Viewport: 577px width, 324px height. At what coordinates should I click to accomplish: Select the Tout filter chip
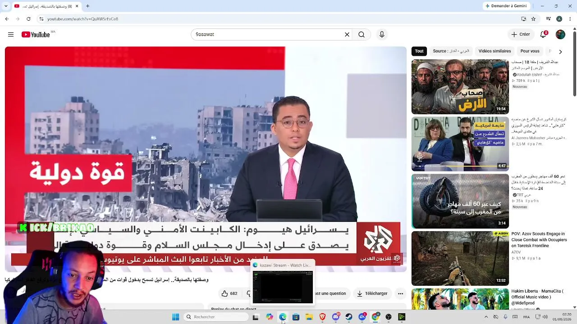[x=419, y=51]
